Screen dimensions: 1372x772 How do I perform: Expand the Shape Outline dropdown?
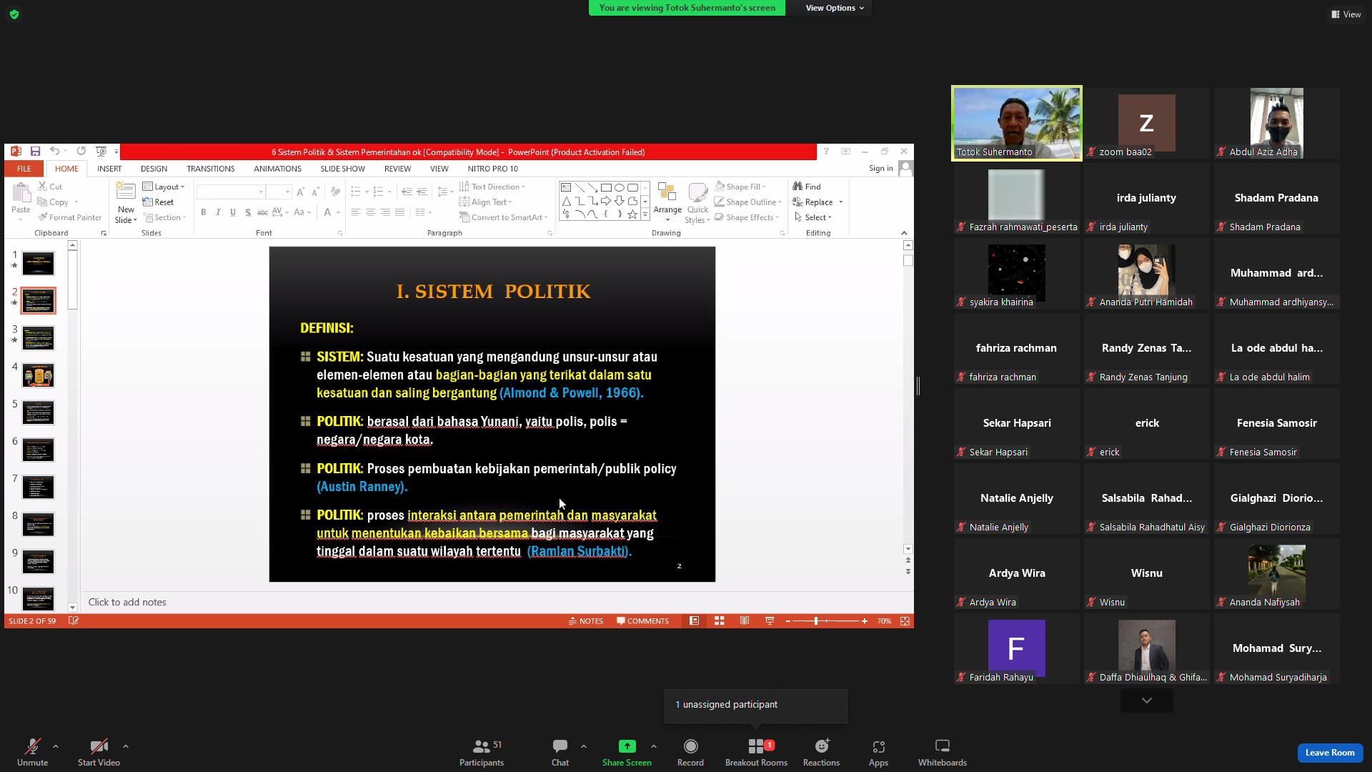coord(747,202)
